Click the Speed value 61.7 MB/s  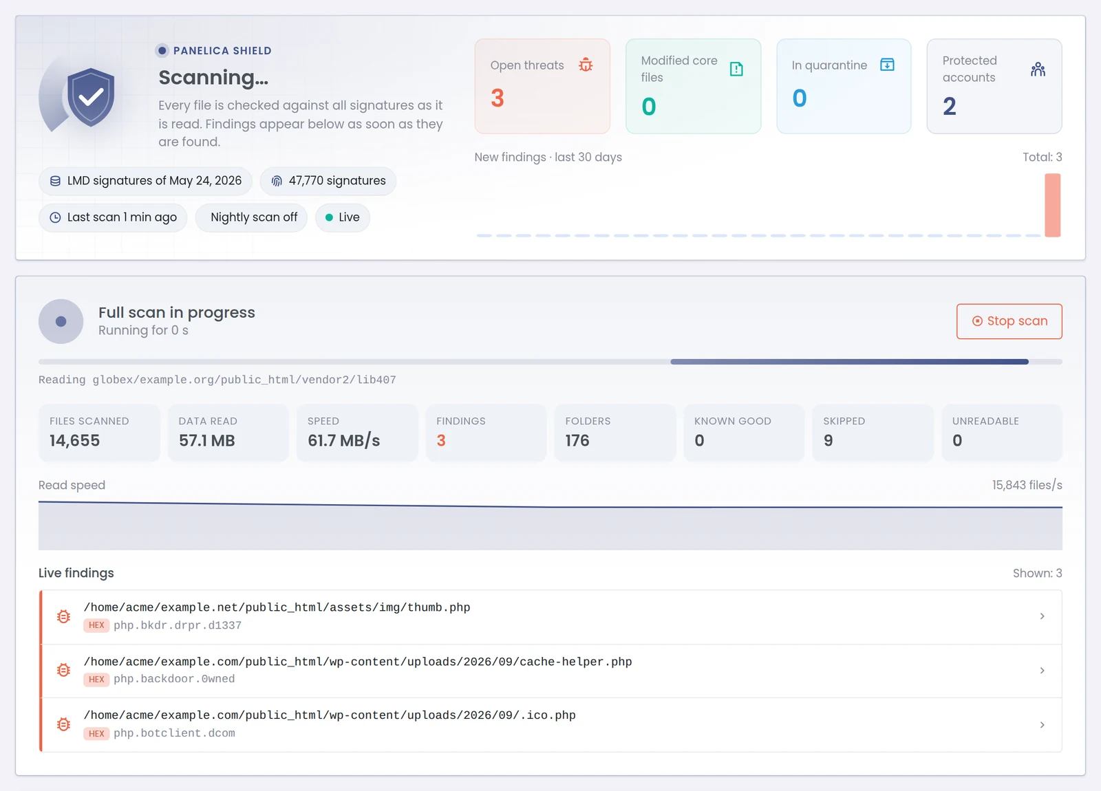pyautogui.click(x=344, y=441)
